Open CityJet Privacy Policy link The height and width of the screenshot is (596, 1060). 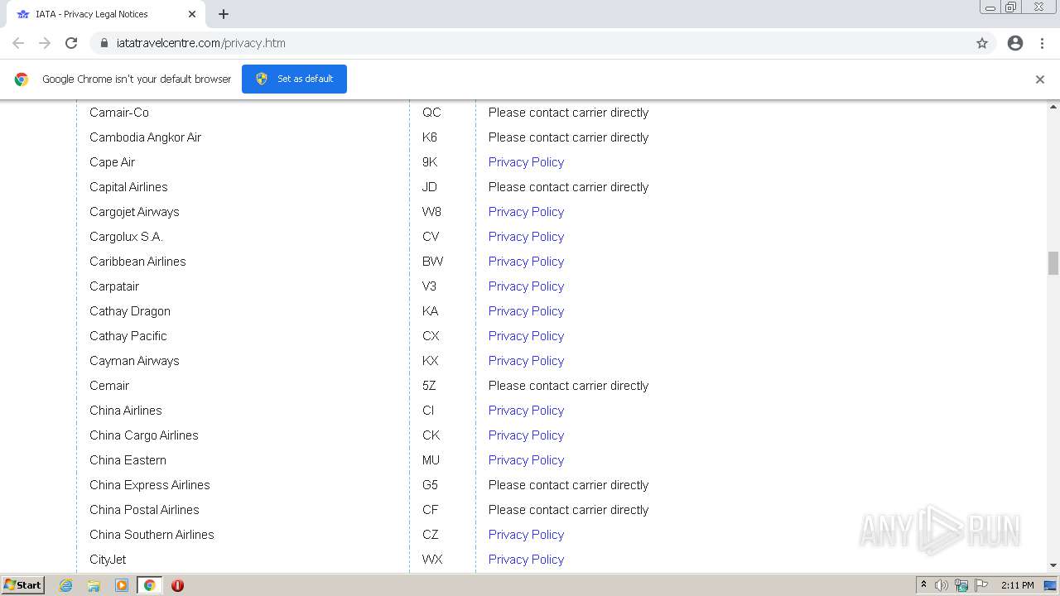(526, 560)
